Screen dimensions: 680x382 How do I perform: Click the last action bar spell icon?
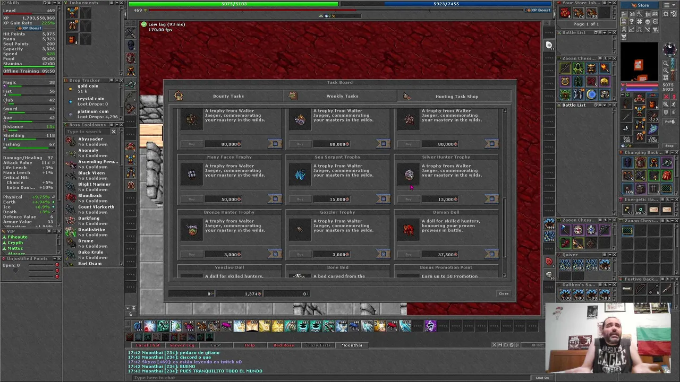(430, 326)
